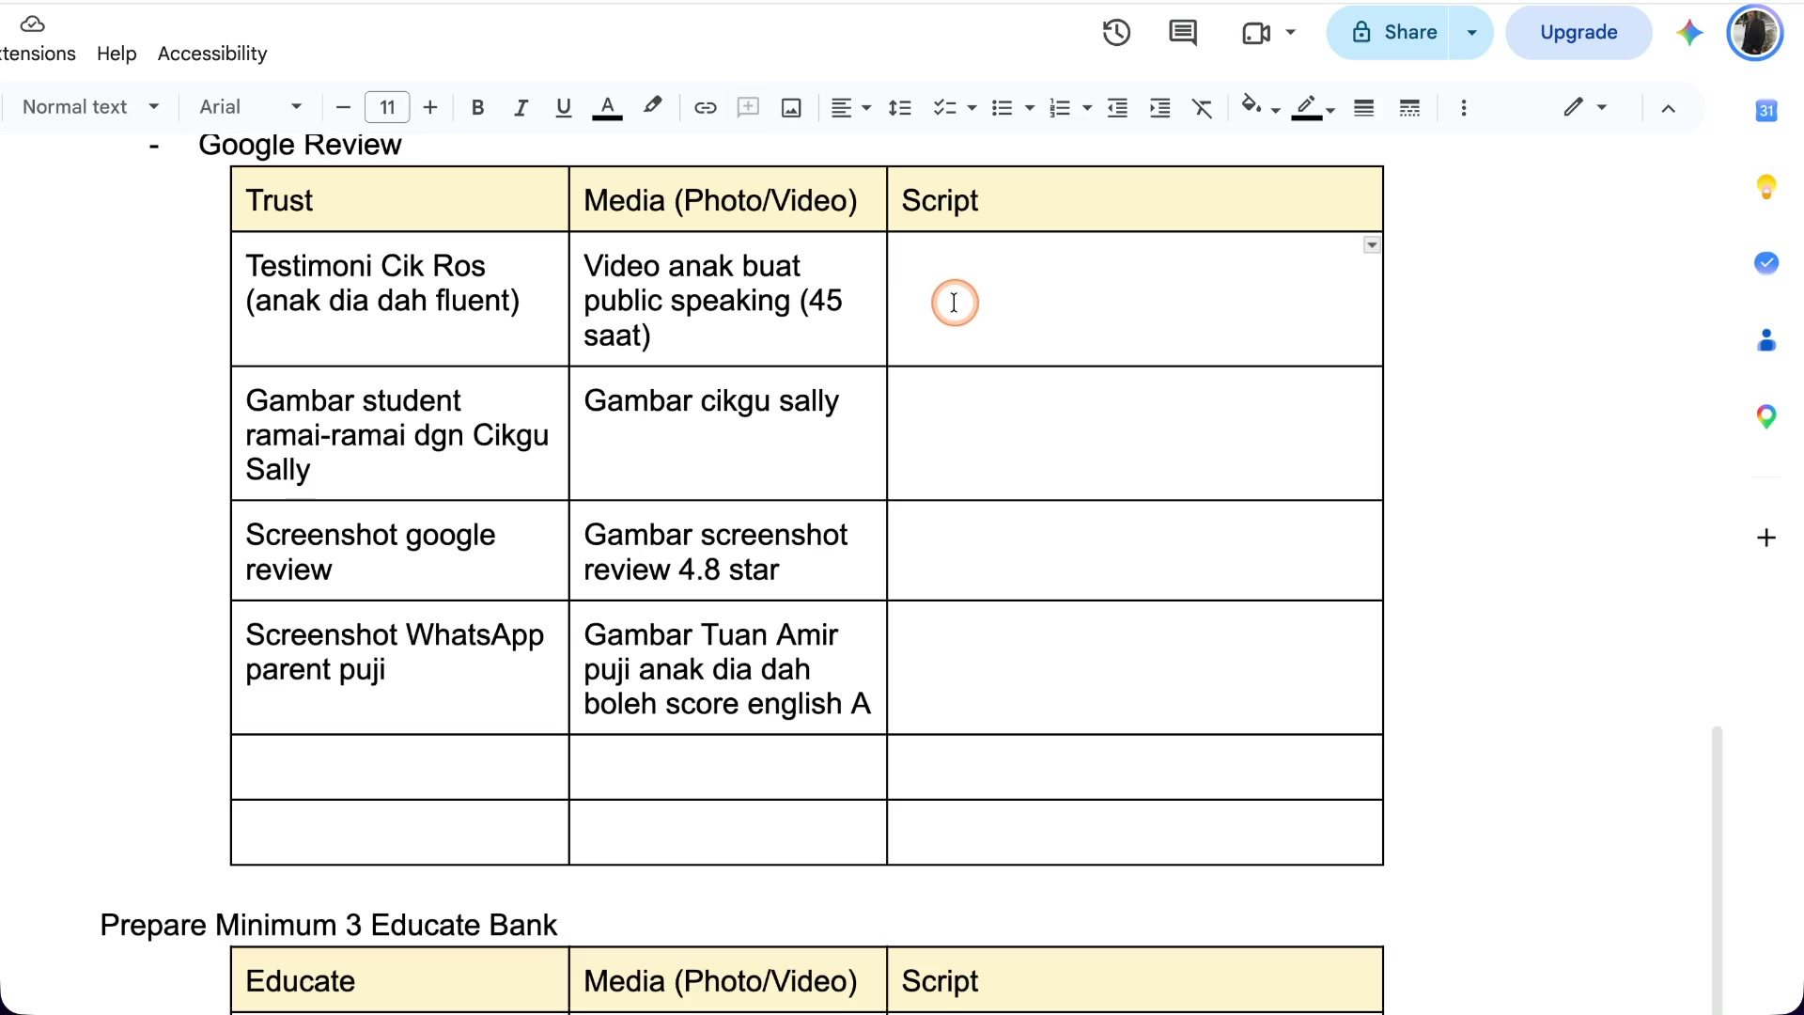Screen dimensions: 1804x1015
Task: Click the font size input field
Action: pos(387,107)
